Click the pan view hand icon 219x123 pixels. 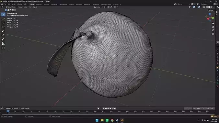(x=213, y=27)
